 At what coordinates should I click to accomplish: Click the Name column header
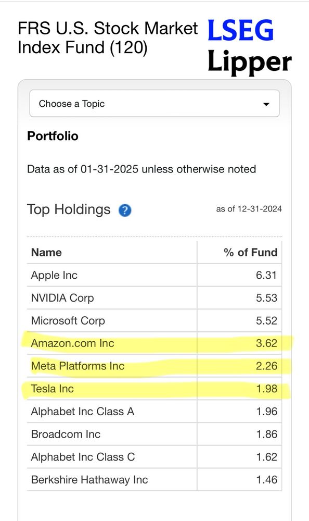(x=46, y=252)
